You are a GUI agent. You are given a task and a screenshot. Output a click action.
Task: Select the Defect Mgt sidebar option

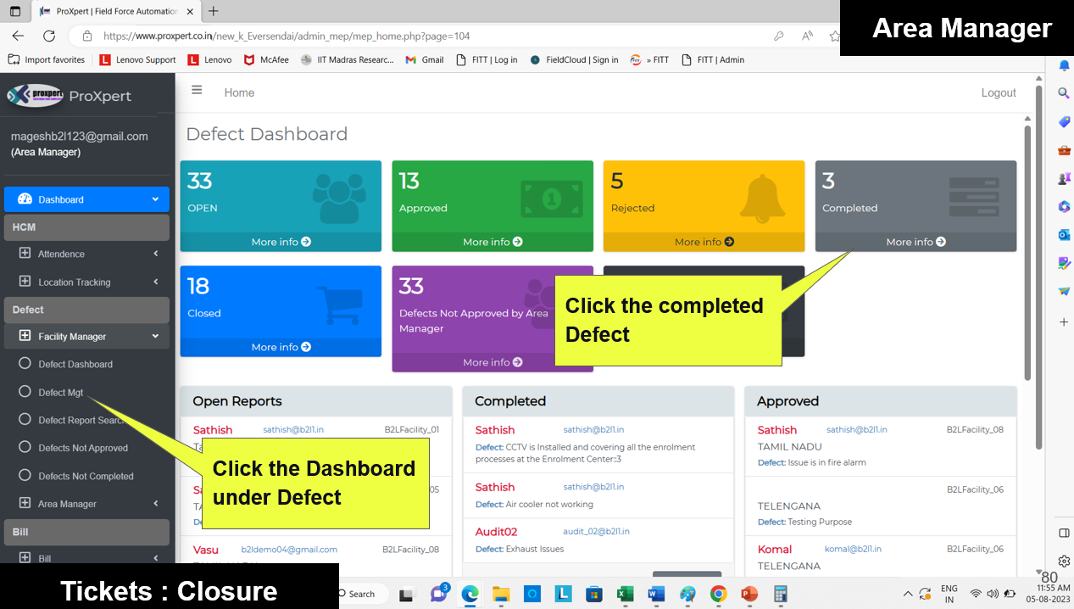60,393
